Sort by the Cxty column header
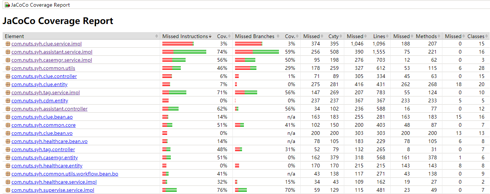The height and width of the screenshot is (194, 490). tap(335, 36)
